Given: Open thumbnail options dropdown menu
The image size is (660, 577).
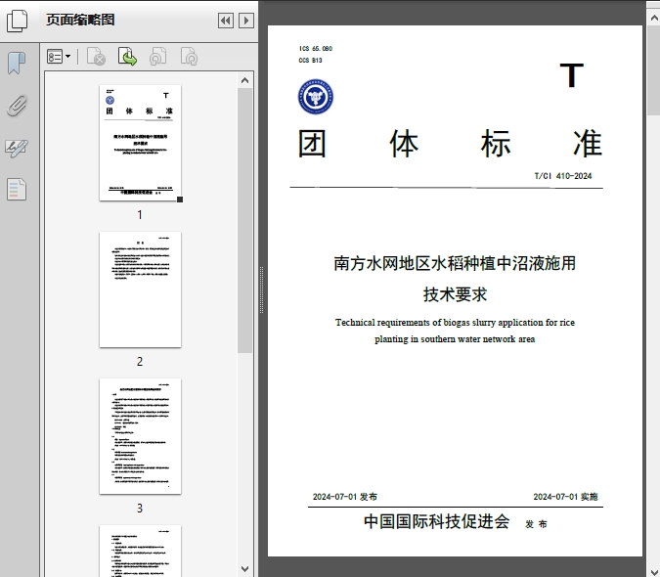Looking at the screenshot, I should 60,58.
